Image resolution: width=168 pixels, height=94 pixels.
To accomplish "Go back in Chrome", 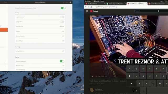I will (x=86, y=7).
